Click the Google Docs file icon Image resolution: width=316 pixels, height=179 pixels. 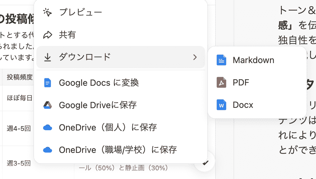(x=48, y=83)
